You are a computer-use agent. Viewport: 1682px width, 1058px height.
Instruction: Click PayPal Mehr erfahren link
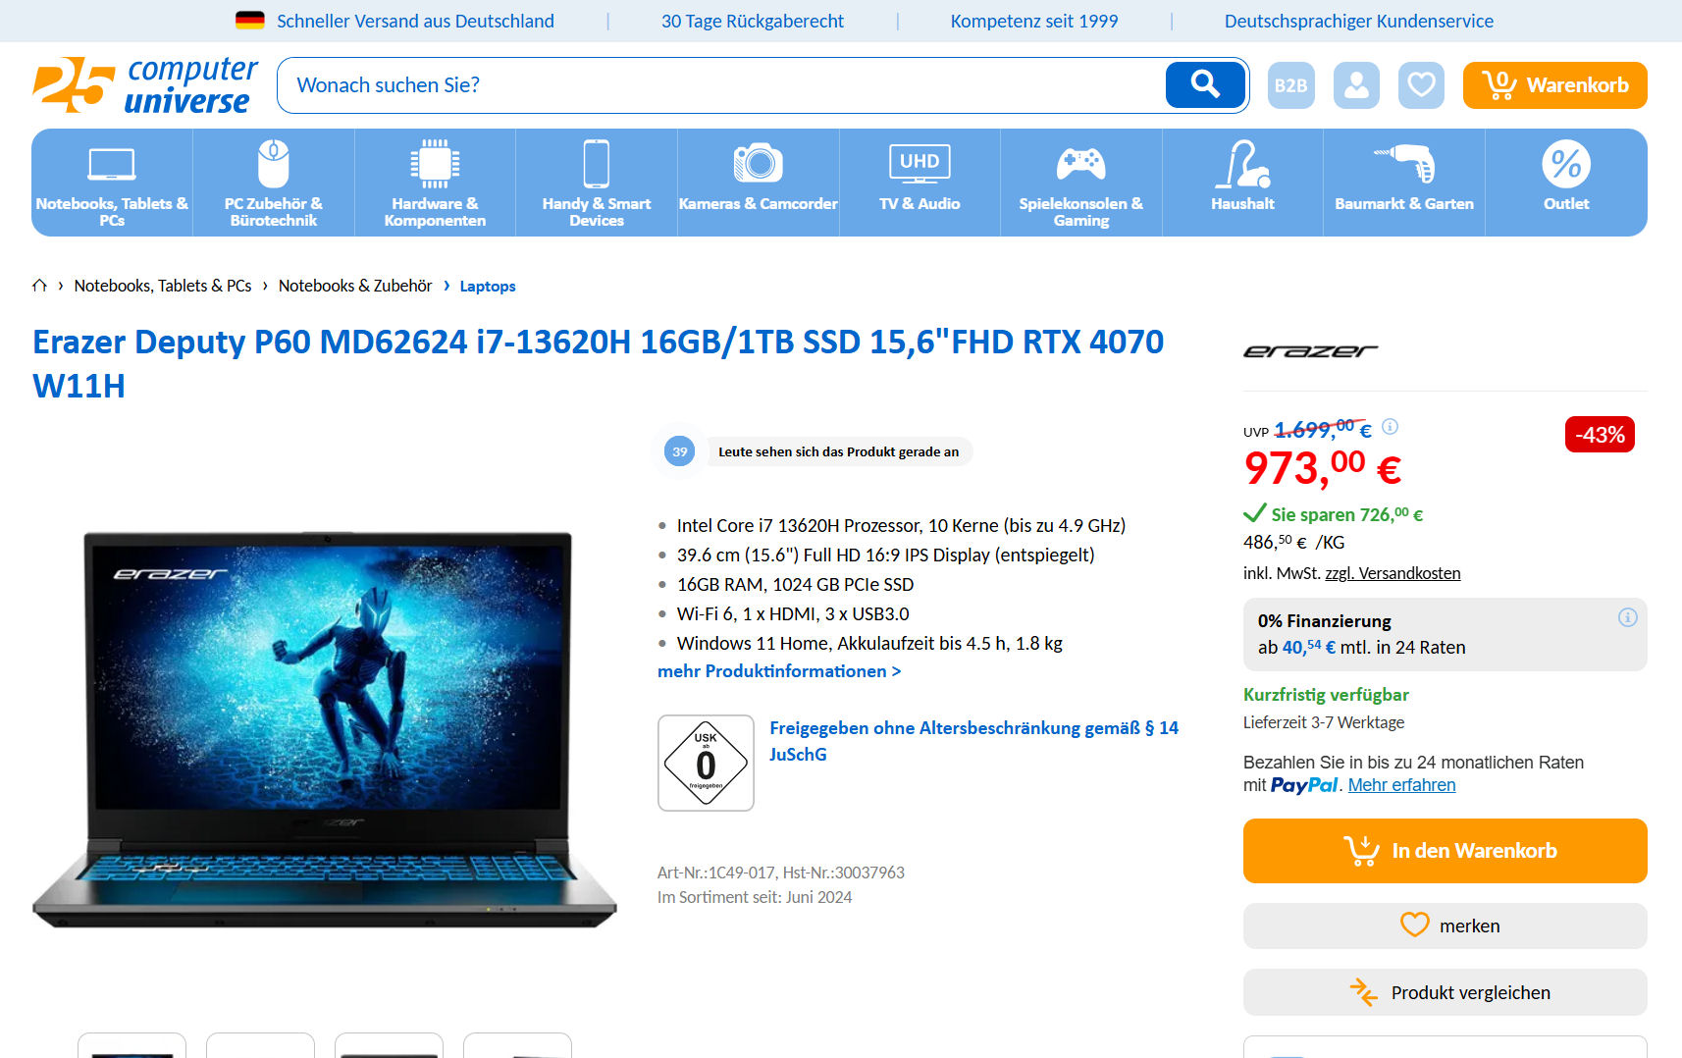pyautogui.click(x=1401, y=785)
